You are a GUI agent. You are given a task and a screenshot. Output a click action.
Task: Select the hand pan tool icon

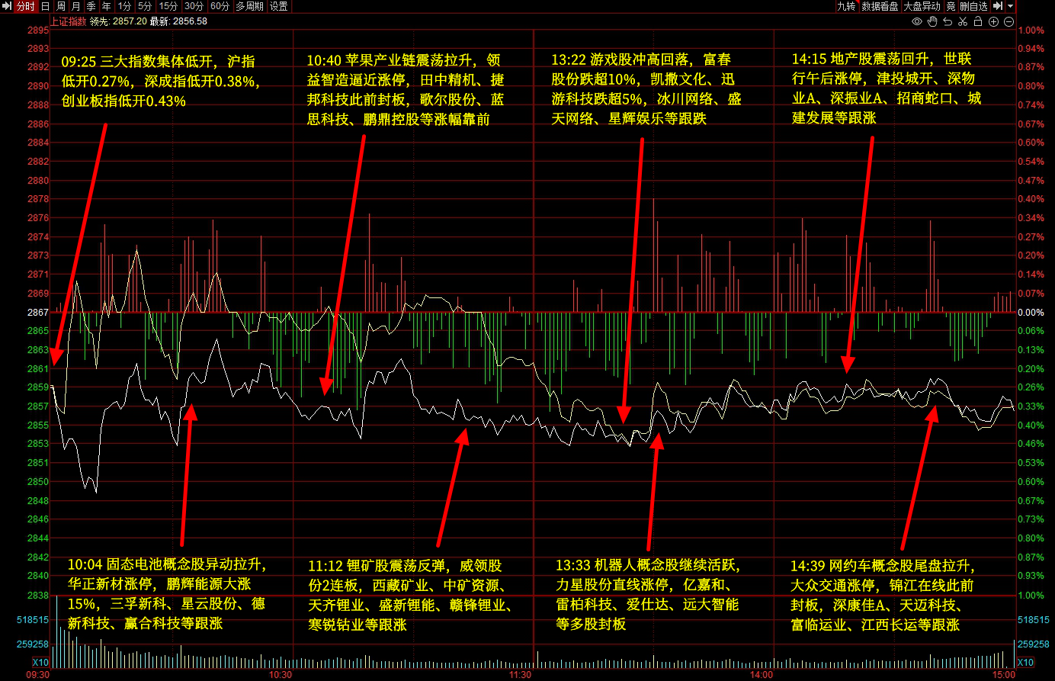[x=932, y=21]
